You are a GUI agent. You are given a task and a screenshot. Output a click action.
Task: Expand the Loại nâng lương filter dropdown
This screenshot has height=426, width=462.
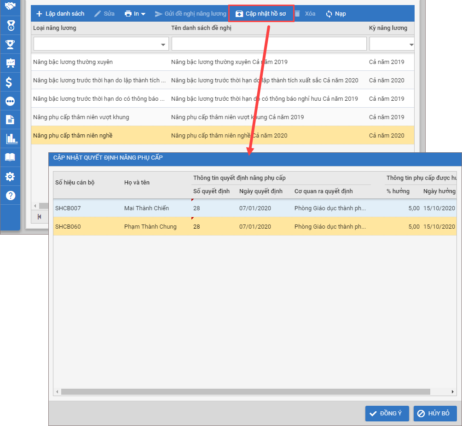pos(163,44)
